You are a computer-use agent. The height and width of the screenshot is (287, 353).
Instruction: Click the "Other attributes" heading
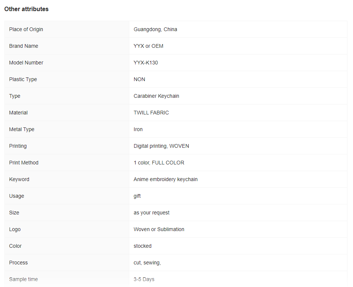pos(26,9)
